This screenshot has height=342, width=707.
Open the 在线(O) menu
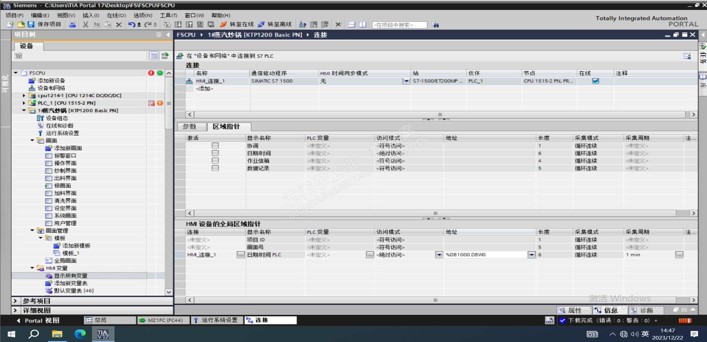(x=116, y=15)
